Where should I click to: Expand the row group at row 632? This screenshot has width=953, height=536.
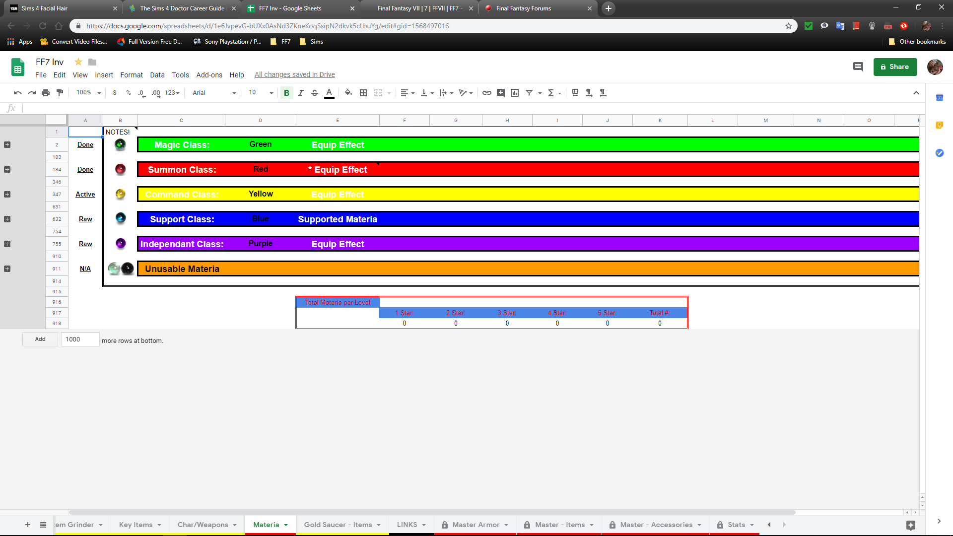click(x=7, y=219)
